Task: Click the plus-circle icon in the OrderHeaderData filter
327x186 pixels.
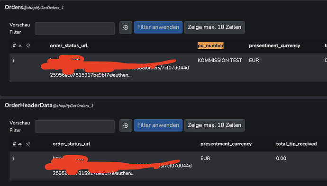Action: point(126,125)
